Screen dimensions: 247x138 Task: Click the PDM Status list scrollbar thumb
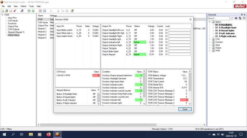(x=190, y=82)
